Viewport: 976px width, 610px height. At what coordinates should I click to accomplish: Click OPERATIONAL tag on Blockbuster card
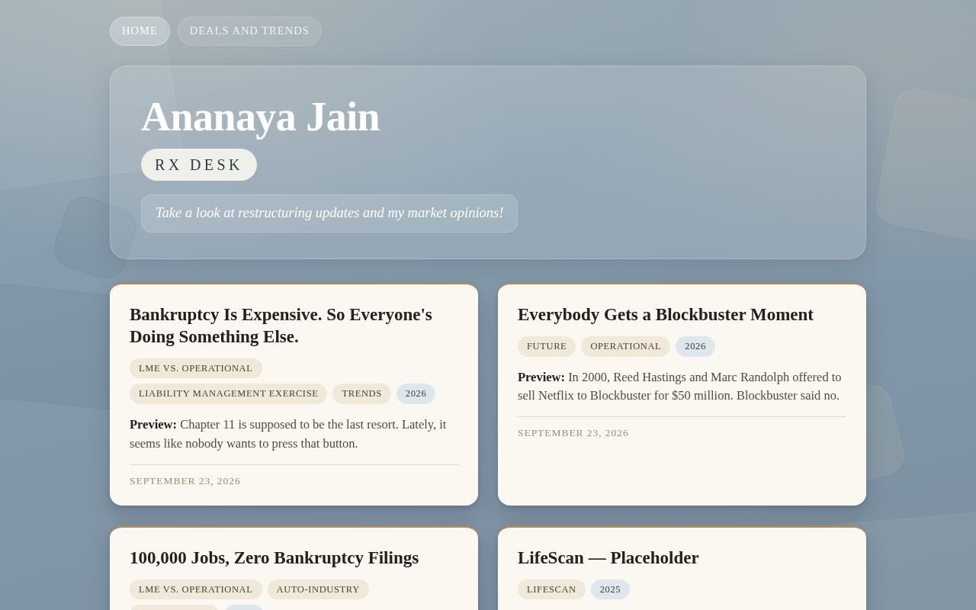tap(625, 346)
